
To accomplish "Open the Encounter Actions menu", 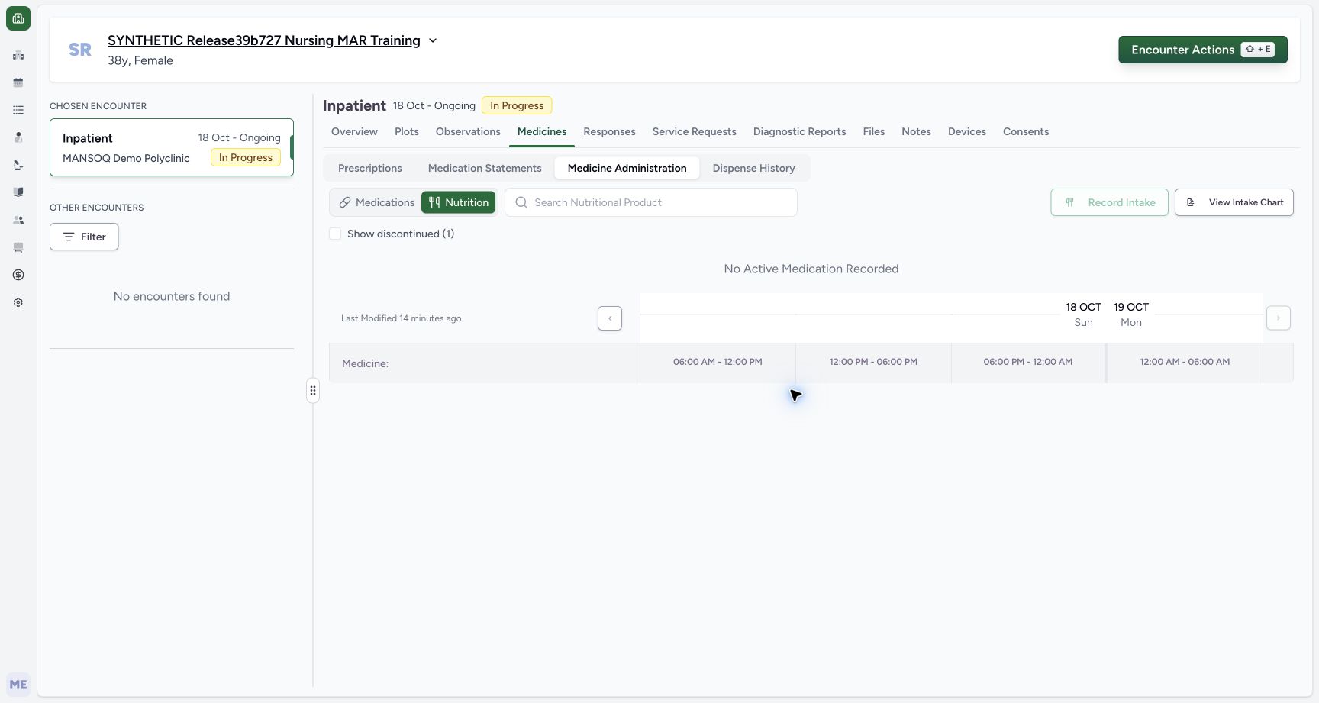I will pyautogui.click(x=1203, y=50).
